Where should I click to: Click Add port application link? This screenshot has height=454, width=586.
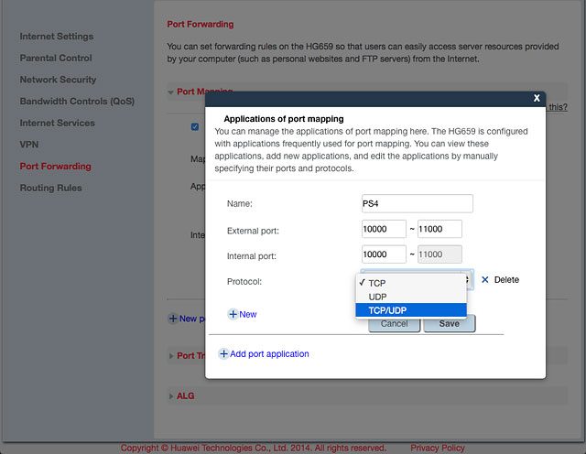[x=269, y=353]
